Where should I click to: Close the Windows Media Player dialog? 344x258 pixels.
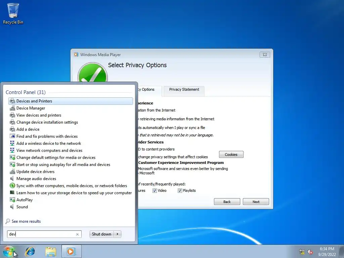coord(265,55)
